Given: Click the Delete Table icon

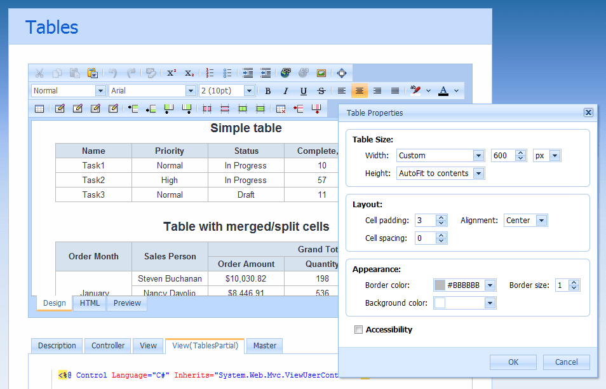Looking at the screenshot, I should click(280, 108).
